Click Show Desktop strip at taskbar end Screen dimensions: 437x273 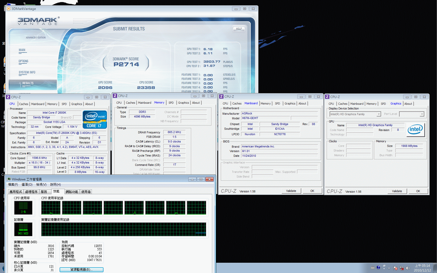(x=435, y=268)
